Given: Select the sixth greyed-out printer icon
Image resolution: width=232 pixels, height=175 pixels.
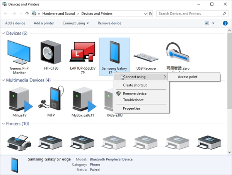Looking at the screenshot, I should coord(177,142).
